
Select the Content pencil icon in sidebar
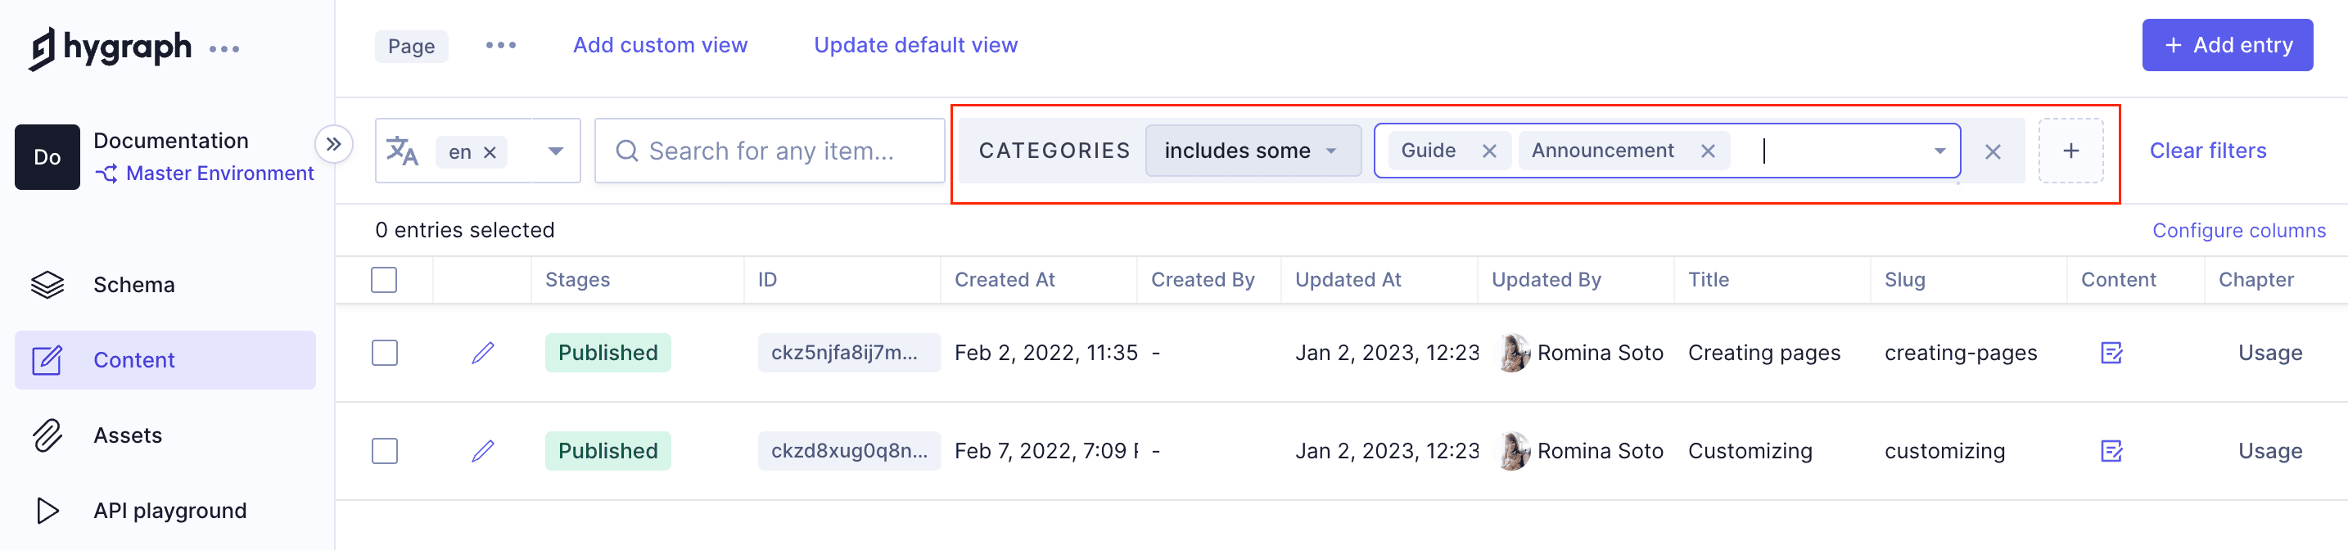(x=47, y=359)
